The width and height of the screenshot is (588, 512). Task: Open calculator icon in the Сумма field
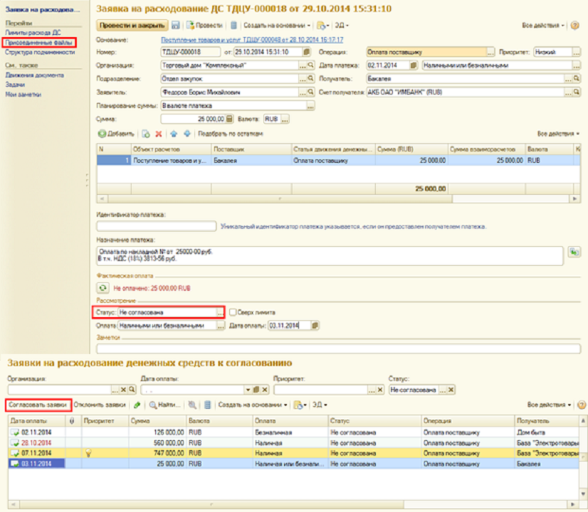click(229, 119)
